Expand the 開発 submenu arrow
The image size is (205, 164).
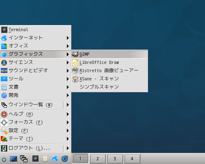[x=68, y=95]
